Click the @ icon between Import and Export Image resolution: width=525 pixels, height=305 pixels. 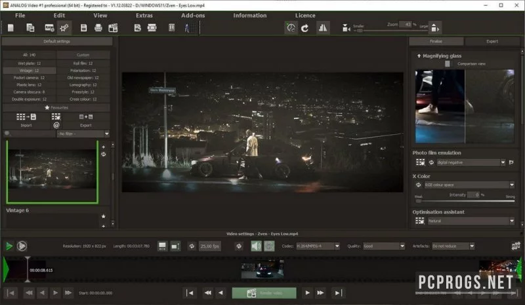pyautogui.click(x=56, y=125)
